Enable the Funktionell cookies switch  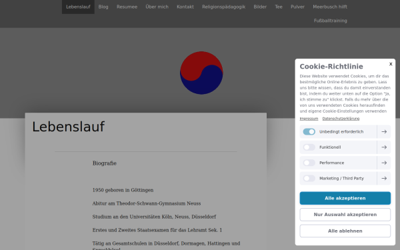click(x=309, y=147)
